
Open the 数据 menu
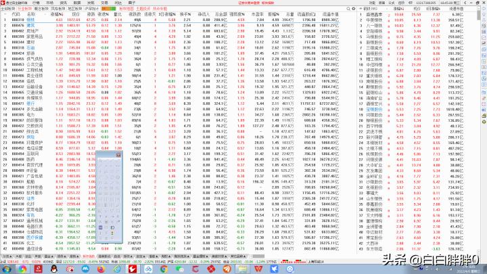click(77, 3)
